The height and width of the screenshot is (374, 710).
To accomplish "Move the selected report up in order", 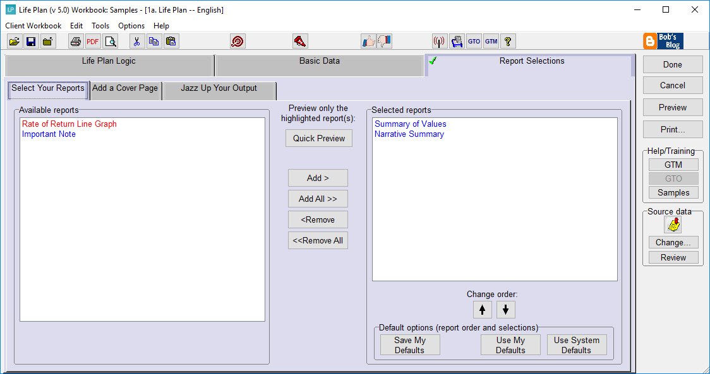I will coord(483,309).
